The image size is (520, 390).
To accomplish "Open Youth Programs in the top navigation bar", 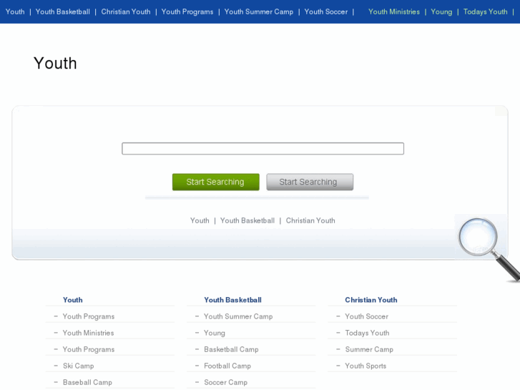I will (187, 11).
